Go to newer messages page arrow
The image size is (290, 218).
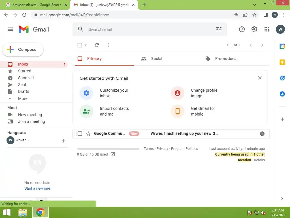[251, 45]
